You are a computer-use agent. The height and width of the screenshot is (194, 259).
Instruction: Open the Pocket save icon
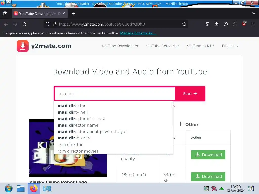(207, 24)
